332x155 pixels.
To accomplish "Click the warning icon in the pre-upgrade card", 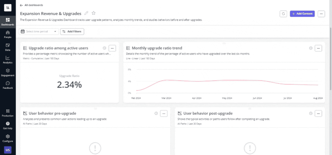I will (x=95, y=148).
